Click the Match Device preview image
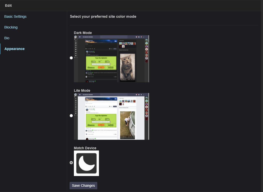 click(x=86, y=163)
